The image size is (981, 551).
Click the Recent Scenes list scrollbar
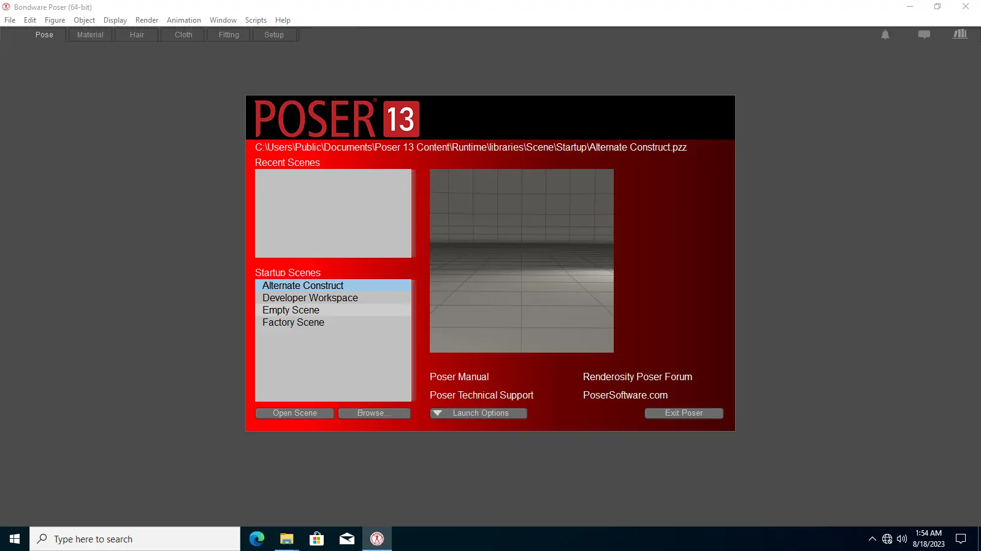tap(414, 213)
